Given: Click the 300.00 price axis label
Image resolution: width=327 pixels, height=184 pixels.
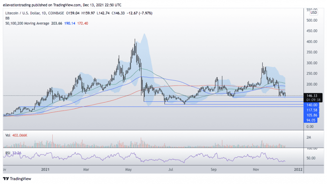Looking at the screenshot, I should (312, 63).
